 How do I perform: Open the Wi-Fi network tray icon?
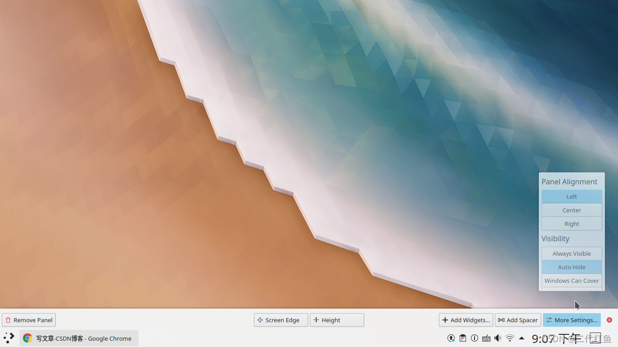click(x=510, y=338)
